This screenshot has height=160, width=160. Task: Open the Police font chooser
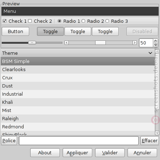tap(9, 140)
